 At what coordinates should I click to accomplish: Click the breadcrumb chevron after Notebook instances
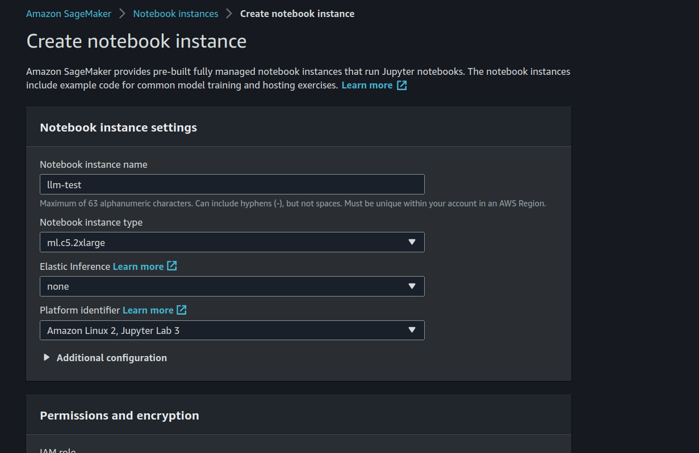pyautogui.click(x=229, y=14)
